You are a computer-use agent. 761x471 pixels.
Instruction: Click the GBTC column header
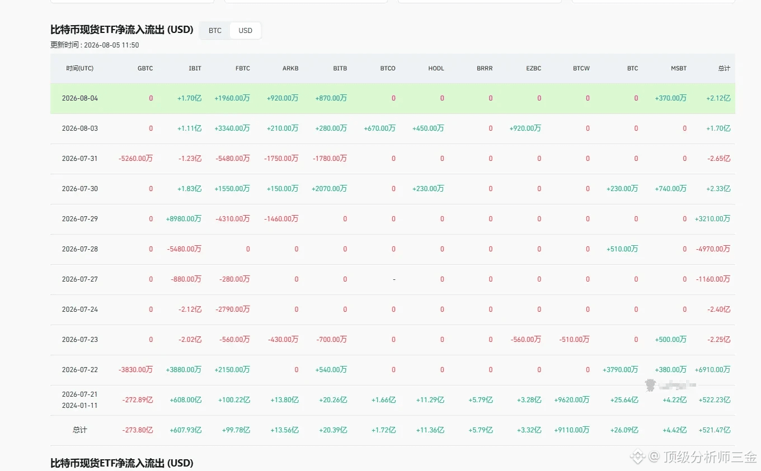[145, 68]
